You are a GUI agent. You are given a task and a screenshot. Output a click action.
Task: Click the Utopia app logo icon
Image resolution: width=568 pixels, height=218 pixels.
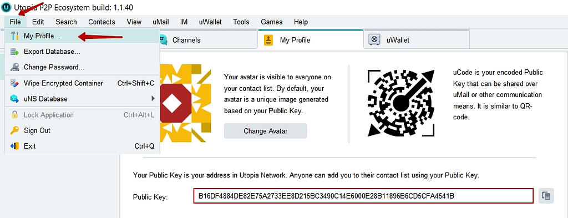(6, 7)
